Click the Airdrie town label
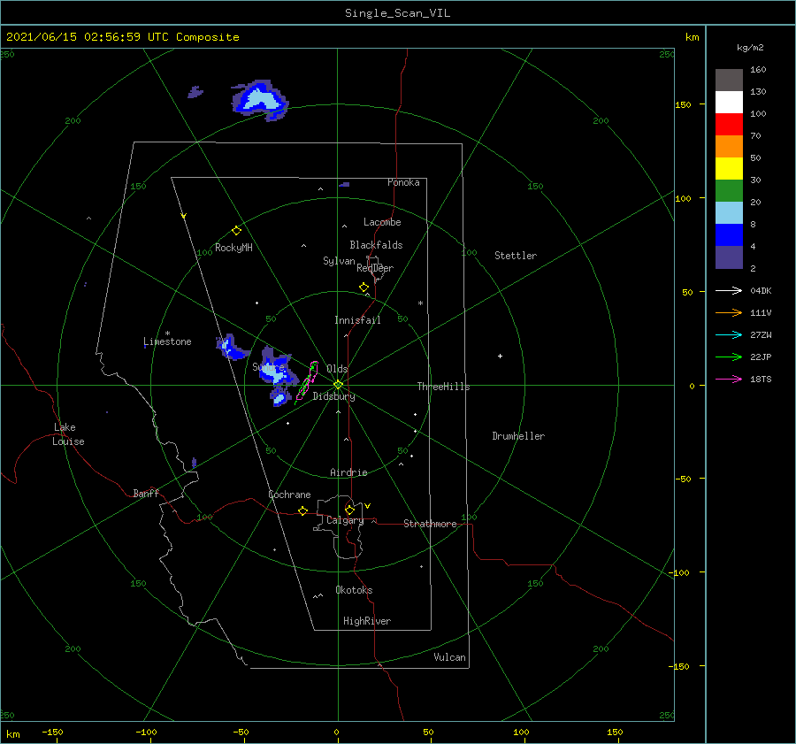This screenshot has width=796, height=744. pos(348,472)
